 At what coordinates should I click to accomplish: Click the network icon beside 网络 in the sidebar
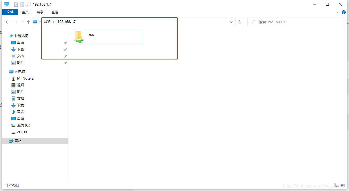point(11,141)
